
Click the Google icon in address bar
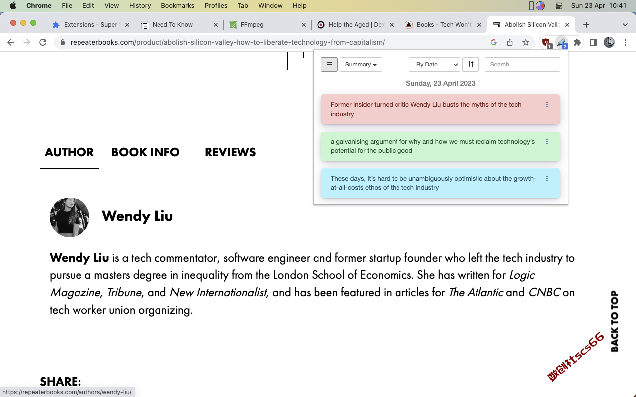(494, 43)
